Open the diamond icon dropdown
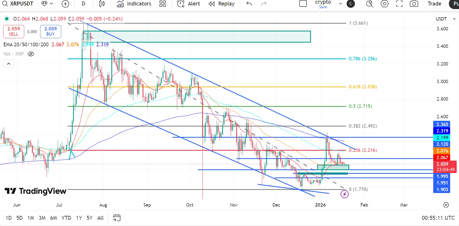This screenshot has height=226, width=459. tap(48, 4)
